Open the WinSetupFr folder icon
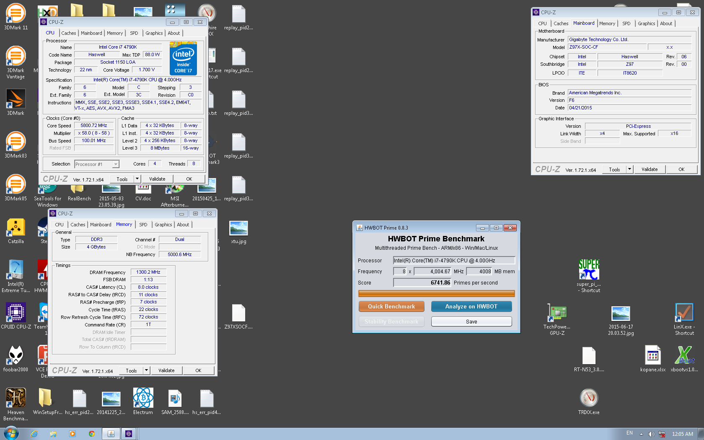This screenshot has width=704, height=440. pyautogui.click(x=47, y=401)
